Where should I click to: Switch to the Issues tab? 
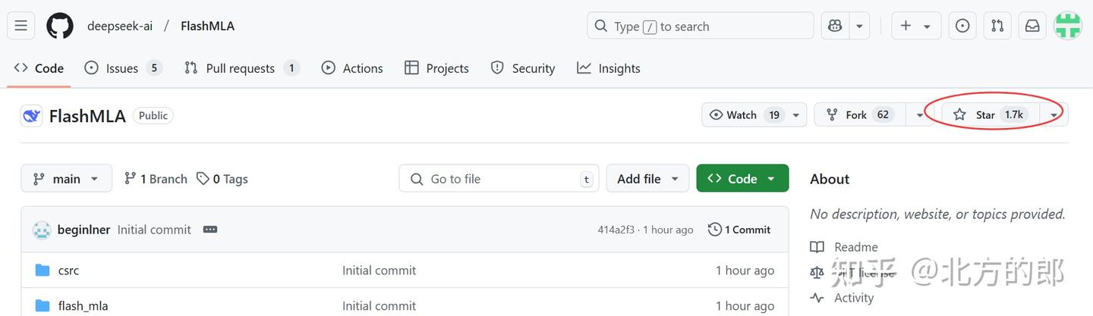pyautogui.click(x=122, y=68)
